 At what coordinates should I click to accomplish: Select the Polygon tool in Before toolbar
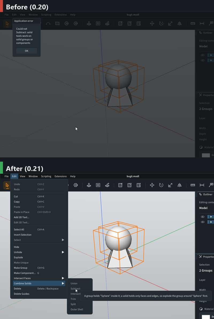(76, 23)
